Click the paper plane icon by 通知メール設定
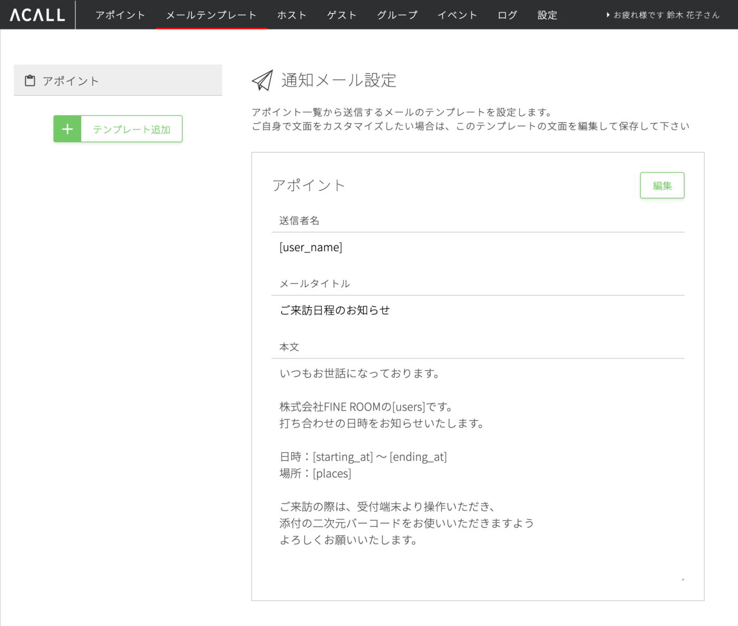This screenshot has width=738, height=626. pyautogui.click(x=262, y=80)
